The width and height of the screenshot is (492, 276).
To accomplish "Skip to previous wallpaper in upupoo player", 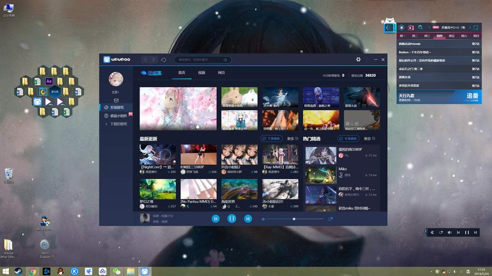I will click(x=215, y=219).
